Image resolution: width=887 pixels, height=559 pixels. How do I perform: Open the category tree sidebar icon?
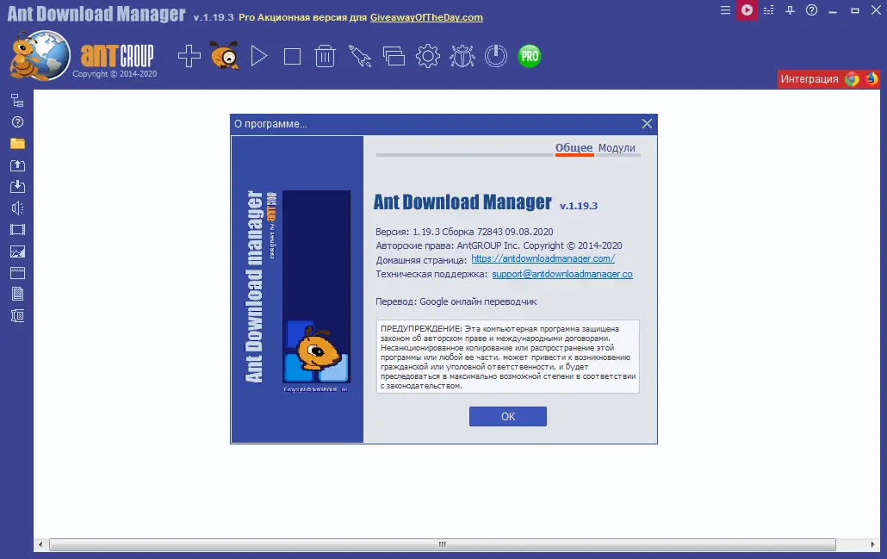click(x=17, y=100)
